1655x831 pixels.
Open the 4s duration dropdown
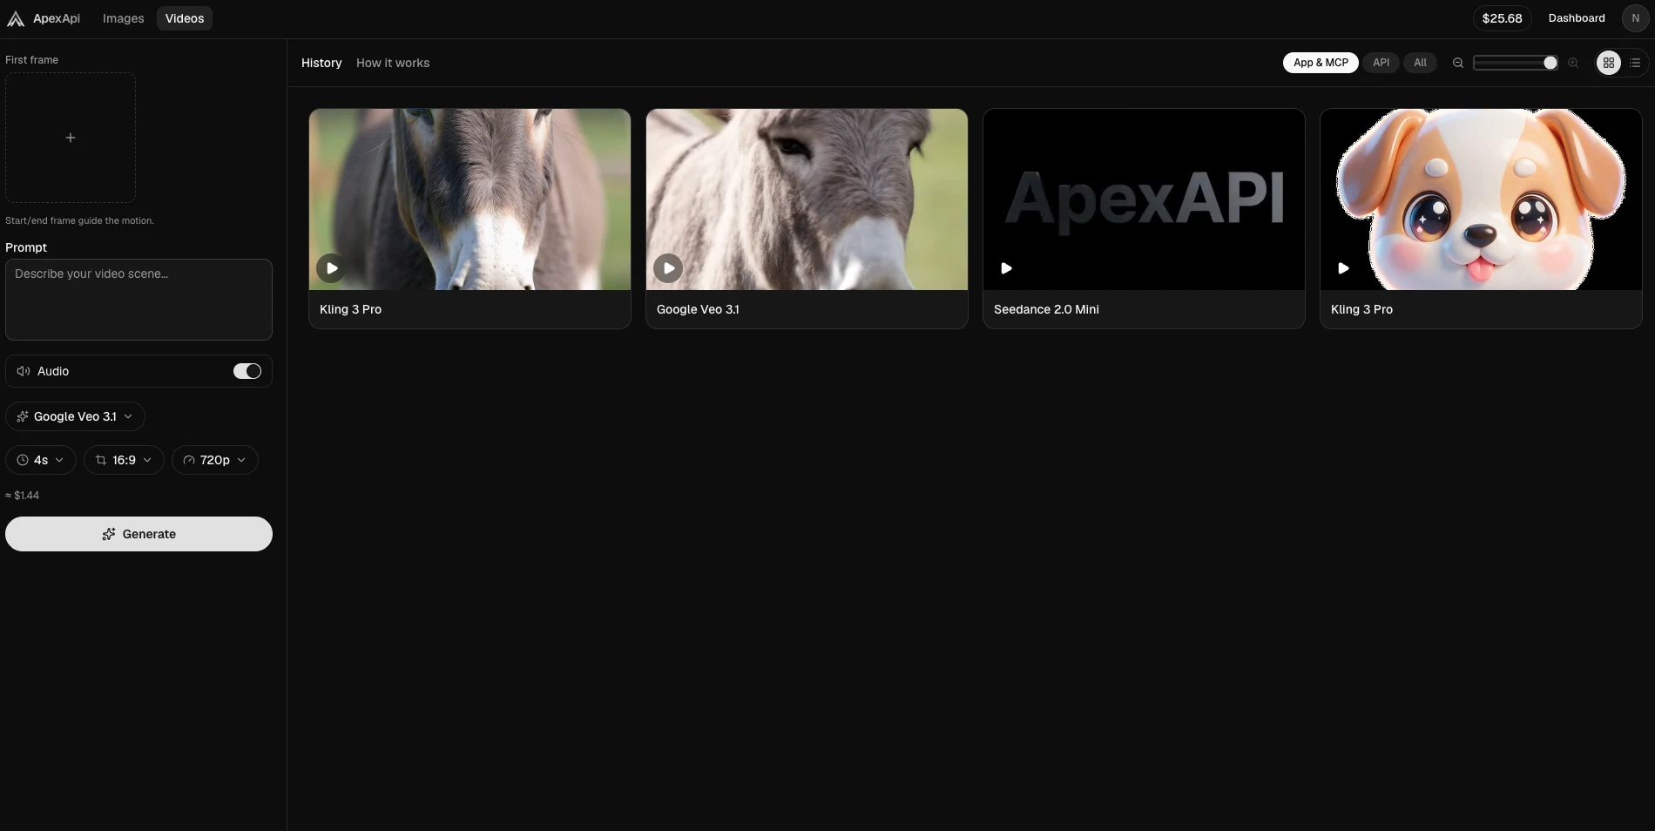click(41, 460)
